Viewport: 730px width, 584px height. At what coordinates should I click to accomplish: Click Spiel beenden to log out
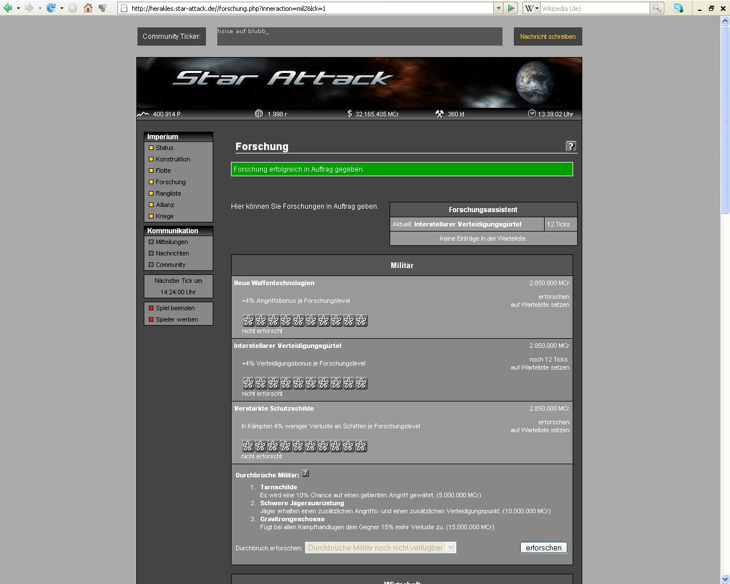tap(175, 308)
